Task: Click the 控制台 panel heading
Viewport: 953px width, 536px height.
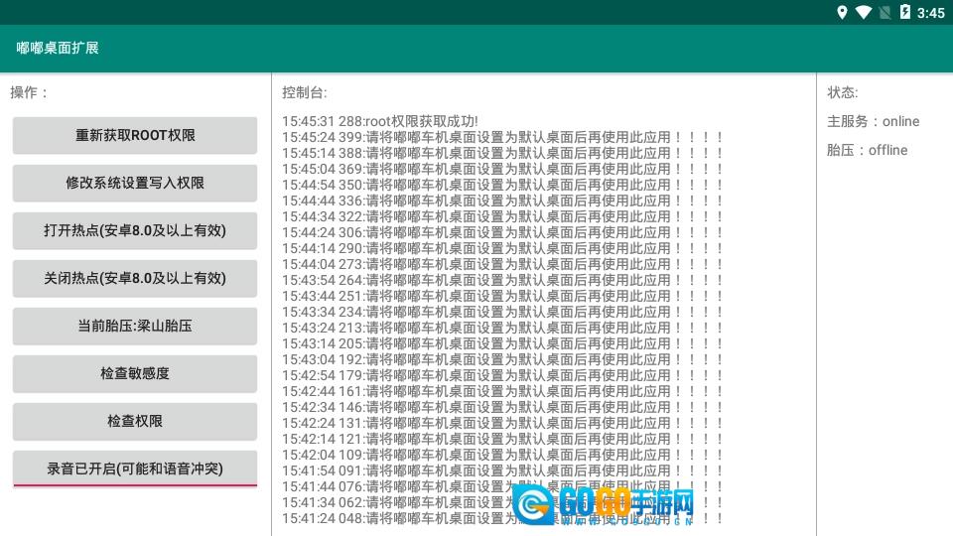Action: pyautogui.click(x=304, y=92)
